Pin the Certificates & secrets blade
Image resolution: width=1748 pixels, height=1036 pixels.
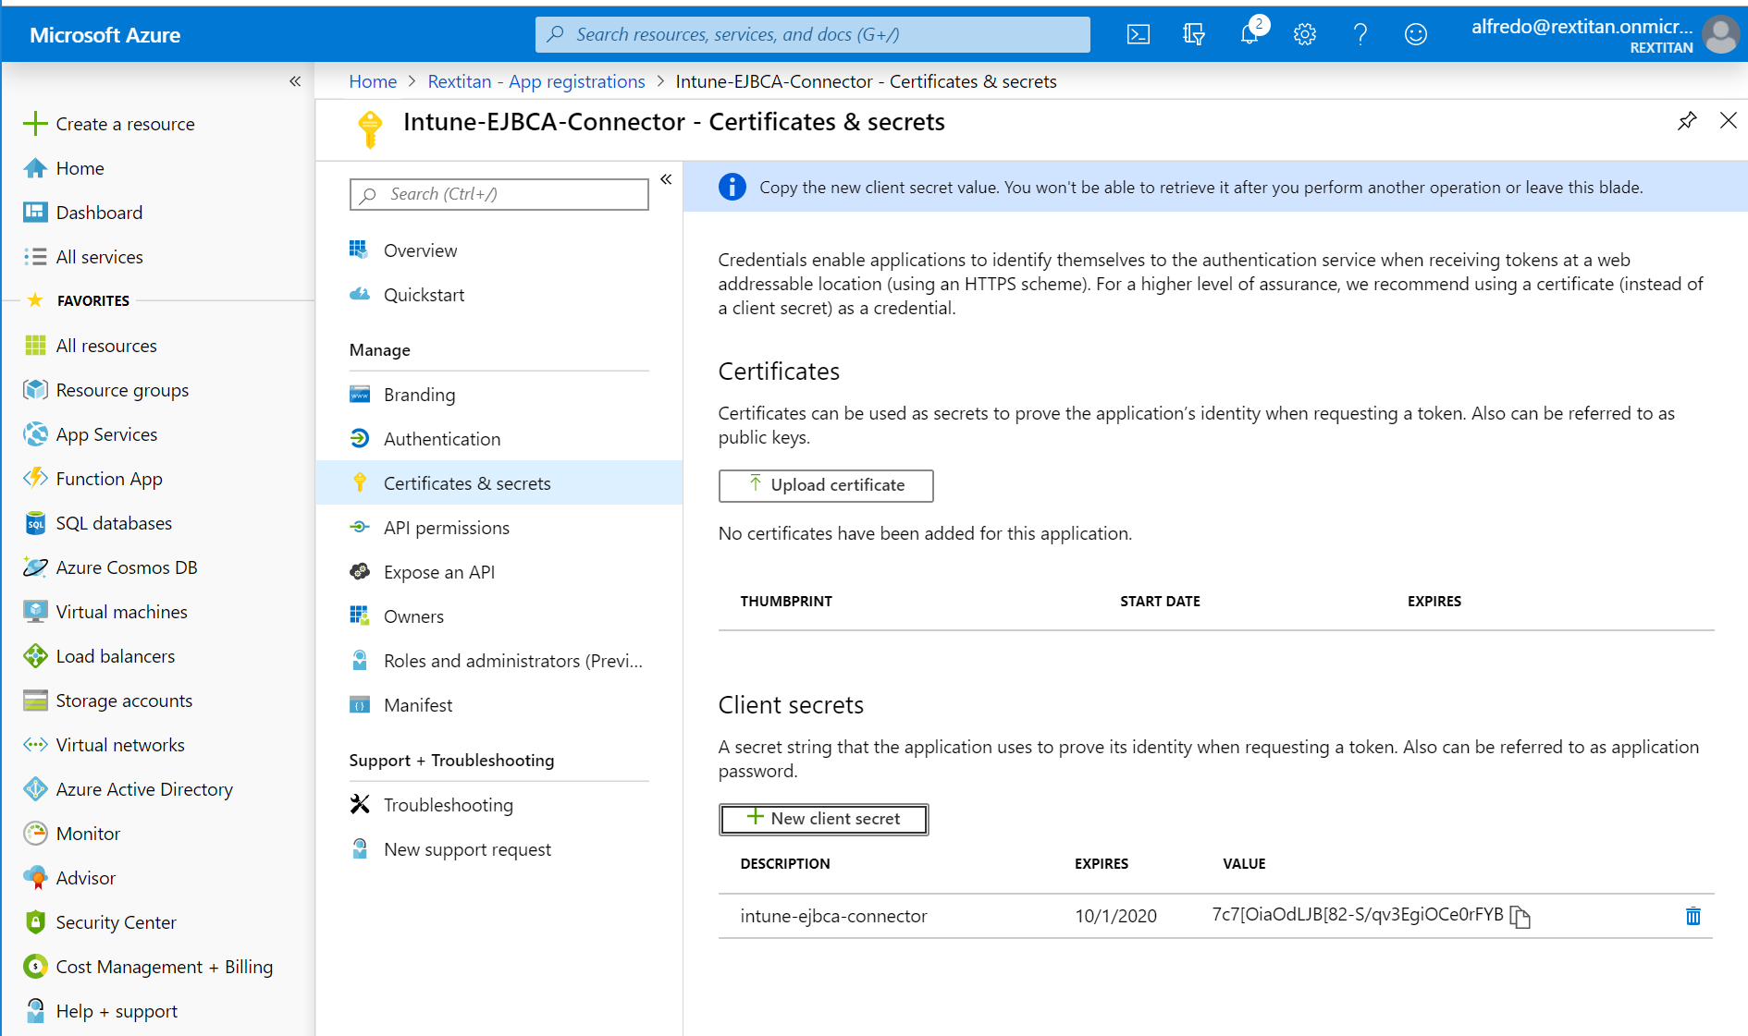point(1687,120)
